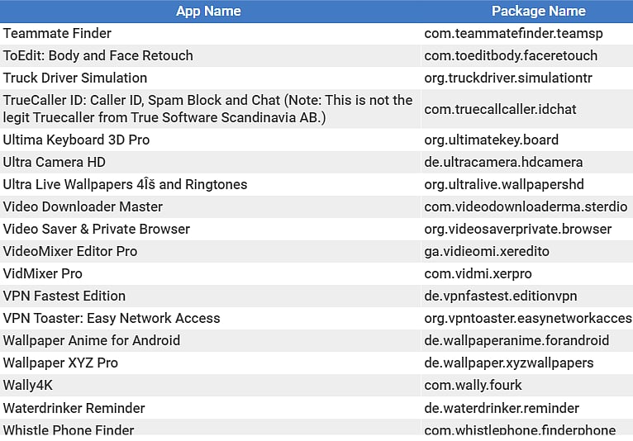
Task: Click package name com.vidmi.xerpro
Action: click(478, 273)
